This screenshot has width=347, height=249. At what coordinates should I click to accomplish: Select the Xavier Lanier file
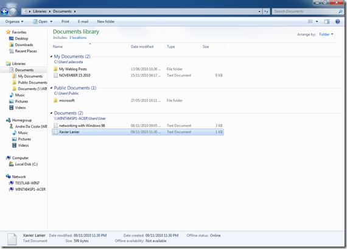[138, 132]
